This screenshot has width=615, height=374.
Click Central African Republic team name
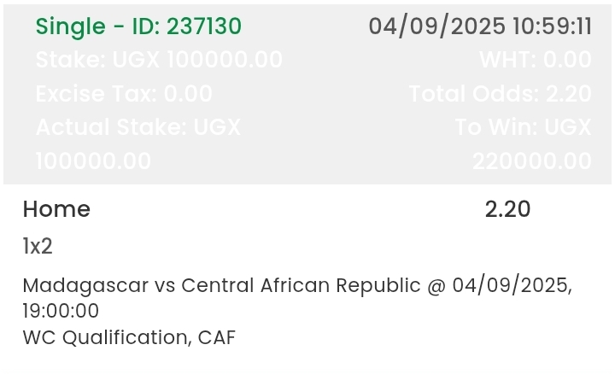[301, 285]
